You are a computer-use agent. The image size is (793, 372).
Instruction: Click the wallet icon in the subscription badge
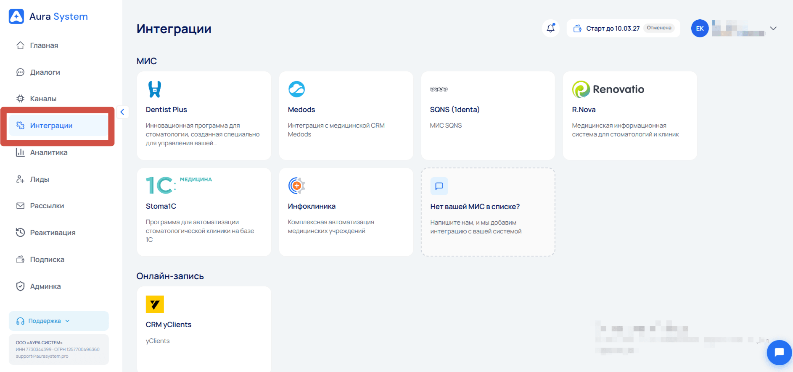578,29
